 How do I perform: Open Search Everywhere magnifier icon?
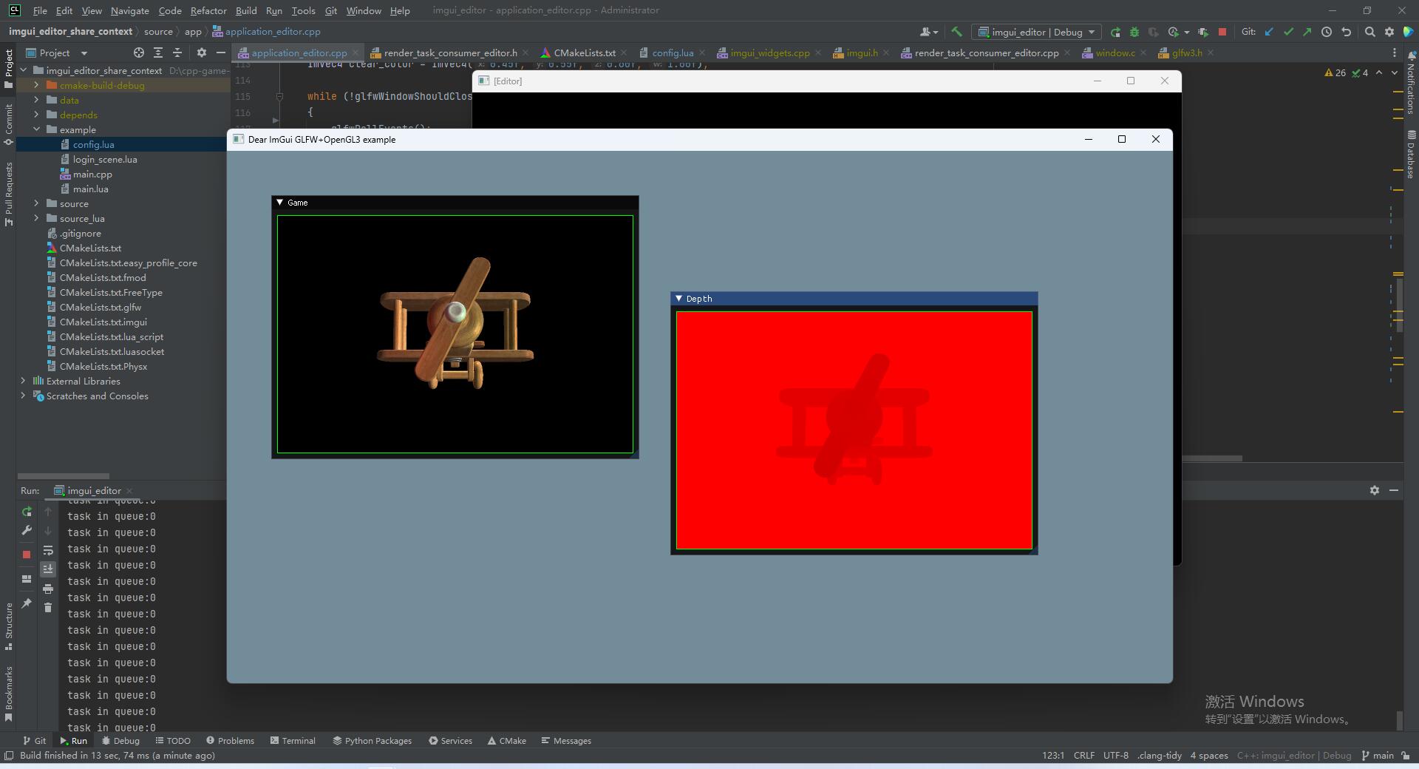[1369, 32]
